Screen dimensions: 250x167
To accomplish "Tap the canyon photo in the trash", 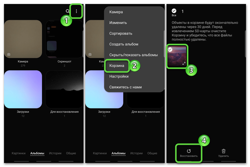I will click(x=177, y=57).
